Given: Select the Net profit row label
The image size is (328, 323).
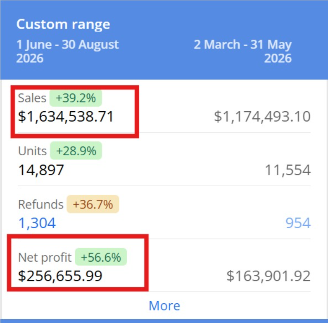Looking at the screenshot, I should [45, 257].
